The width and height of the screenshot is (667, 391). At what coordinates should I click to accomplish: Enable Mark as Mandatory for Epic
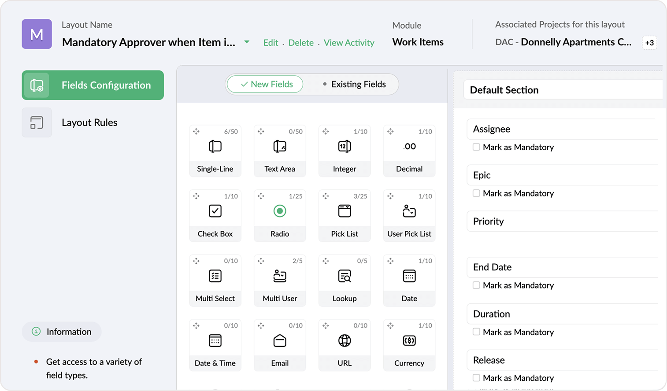pos(476,193)
